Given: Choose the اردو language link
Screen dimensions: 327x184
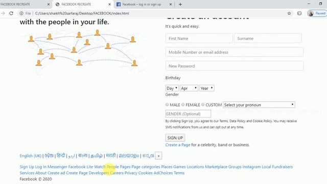Looking at the screenshot, I should (x=72, y=156).
